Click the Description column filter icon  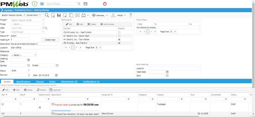(88, 99)
